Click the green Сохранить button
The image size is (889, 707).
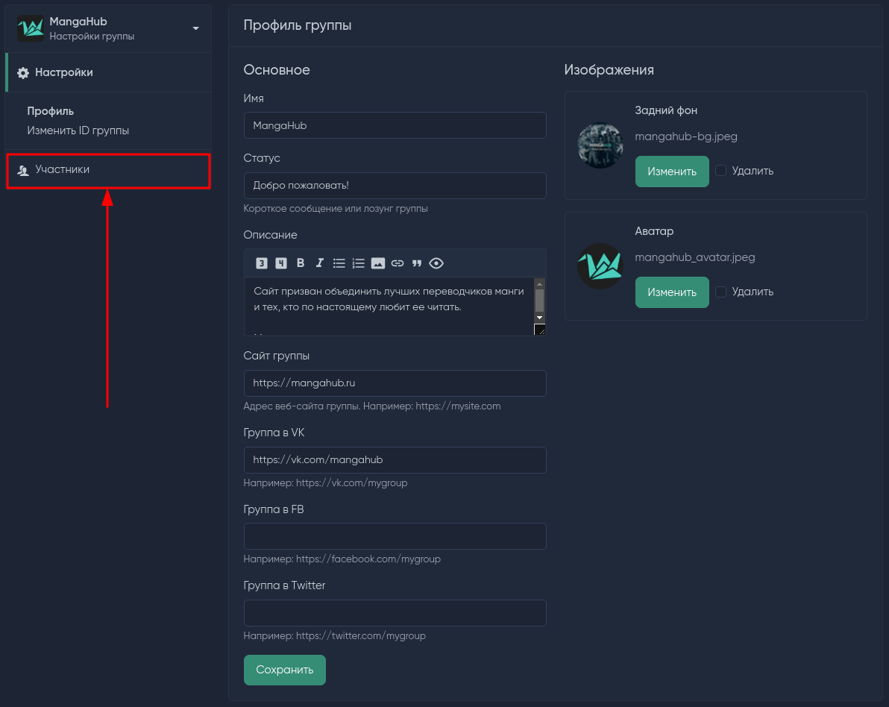coord(285,670)
